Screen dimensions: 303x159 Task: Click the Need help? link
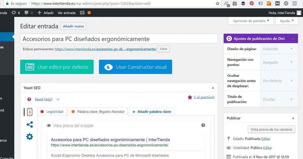[44, 99]
